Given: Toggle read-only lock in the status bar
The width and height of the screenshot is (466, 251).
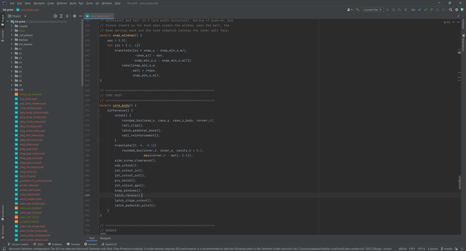Looking at the screenshot, I should [456, 249].
